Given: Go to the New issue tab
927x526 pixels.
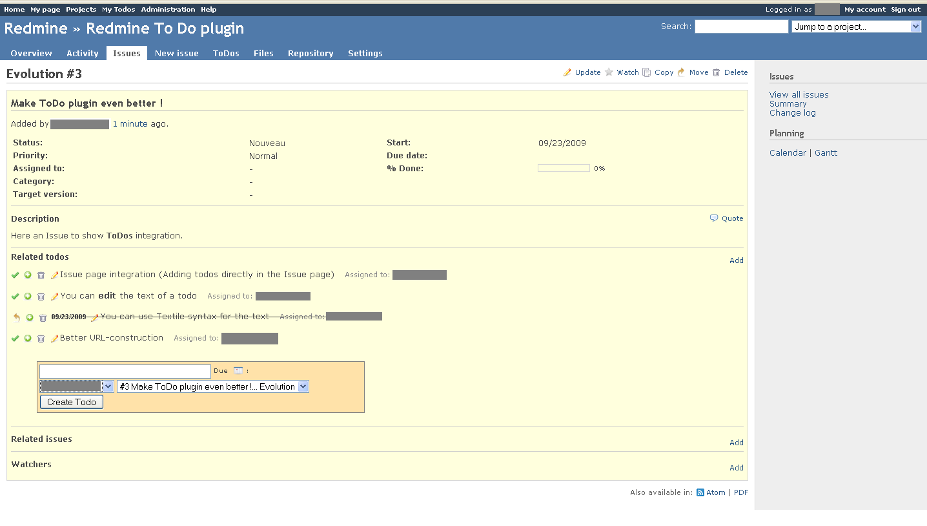Looking at the screenshot, I should coord(177,53).
